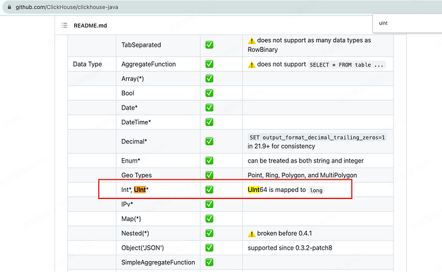Click the AggregateFunction cell
The height and width of the screenshot is (272, 442).
pos(158,64)
